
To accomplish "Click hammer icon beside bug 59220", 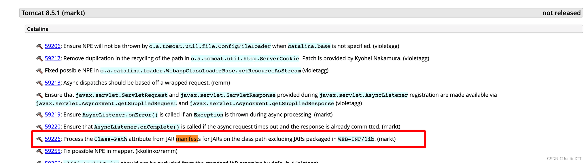I will coord(40,127).
